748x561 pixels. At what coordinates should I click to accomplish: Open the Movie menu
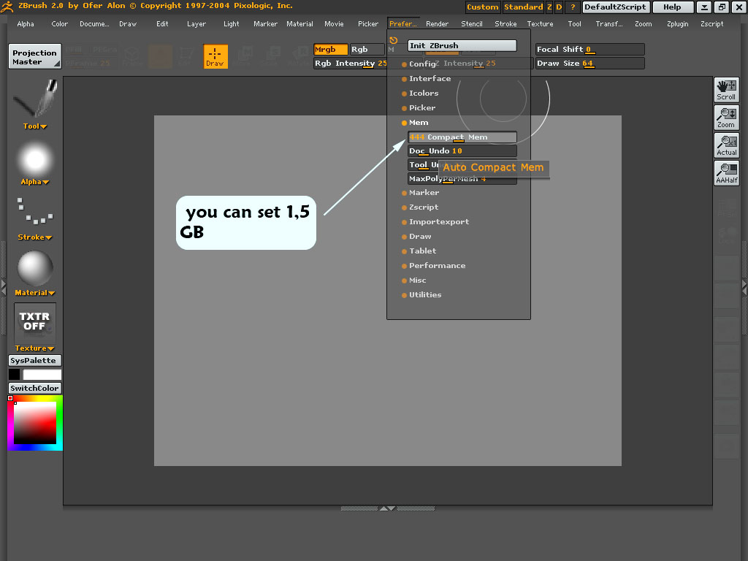pyautogui.click(x=334, y=24)
